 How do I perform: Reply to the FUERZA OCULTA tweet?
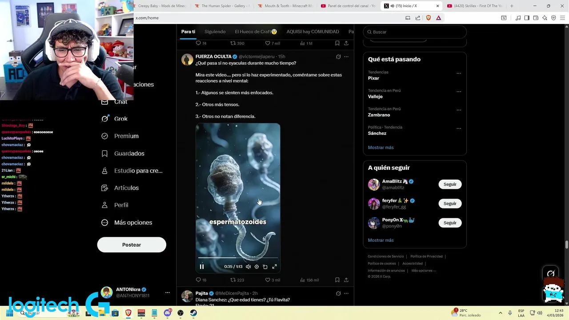pos(198,280)
